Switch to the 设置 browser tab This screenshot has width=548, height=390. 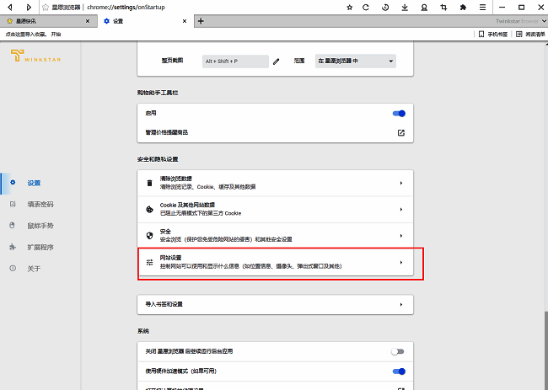point(145,21)
